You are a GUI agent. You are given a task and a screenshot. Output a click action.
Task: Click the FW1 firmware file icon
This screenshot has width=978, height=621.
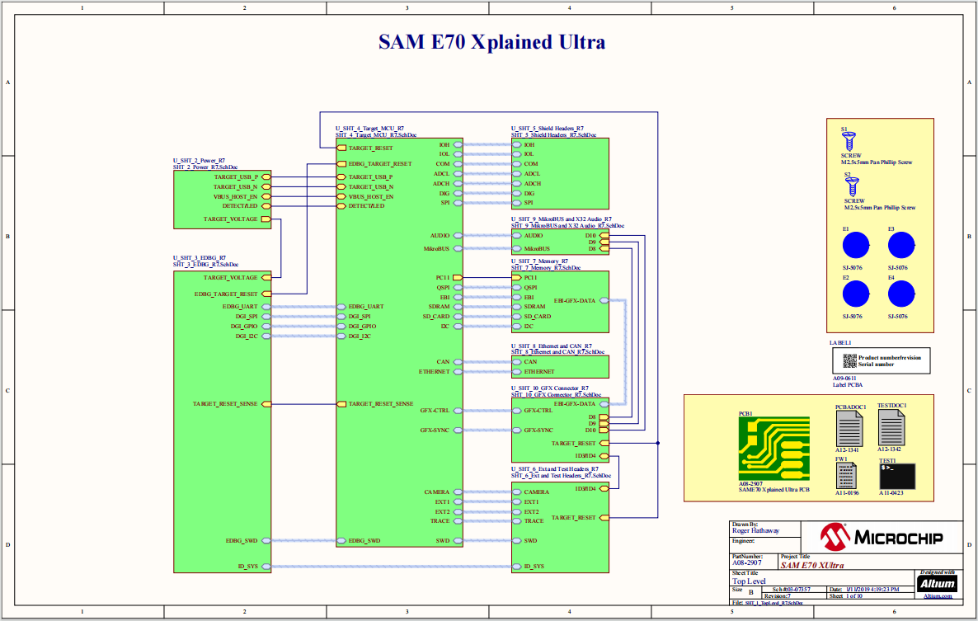(846, 477)
